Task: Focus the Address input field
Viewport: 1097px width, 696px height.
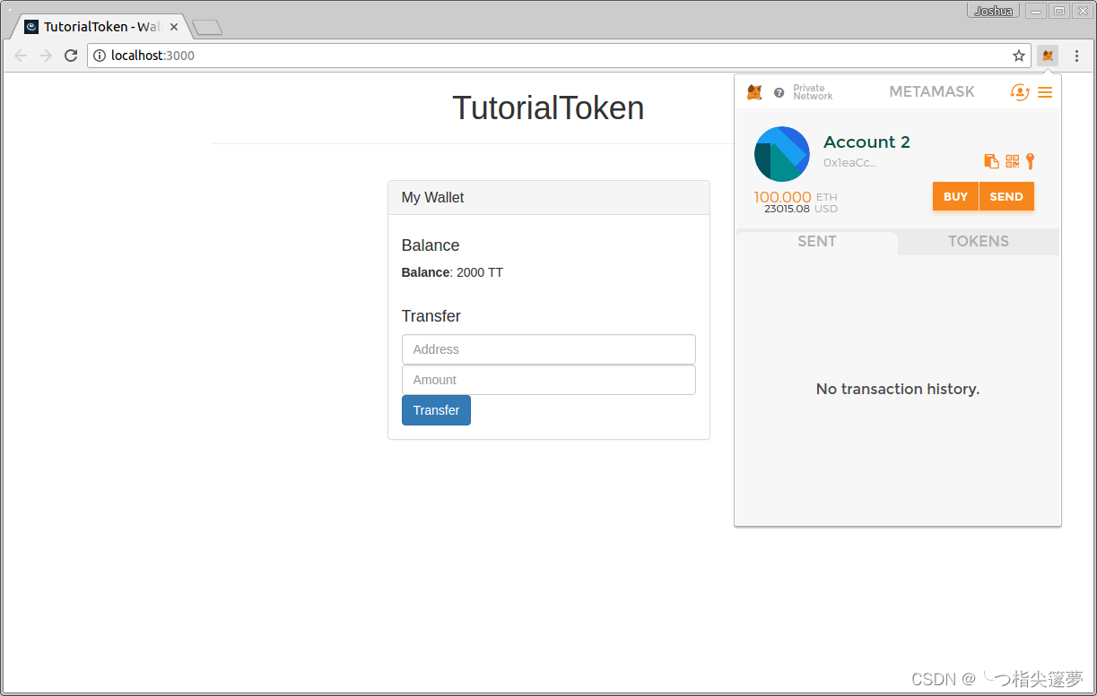Action: [x=549, y=349]
